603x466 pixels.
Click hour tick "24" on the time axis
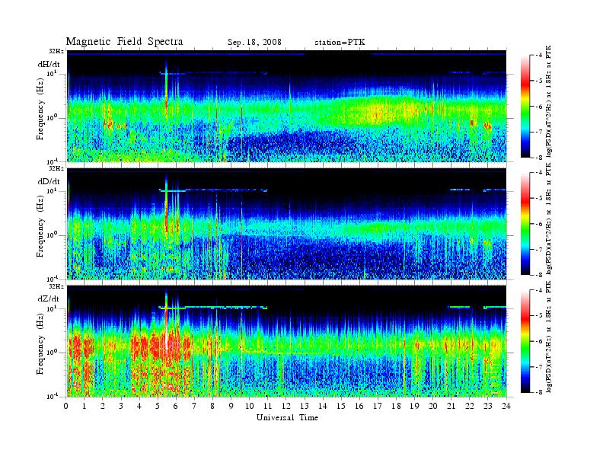coord(506,406)
